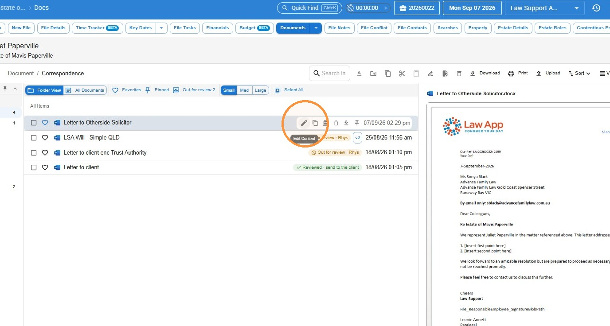Click the scissors cut icon
610x326 pixels.
click(402, 74)
